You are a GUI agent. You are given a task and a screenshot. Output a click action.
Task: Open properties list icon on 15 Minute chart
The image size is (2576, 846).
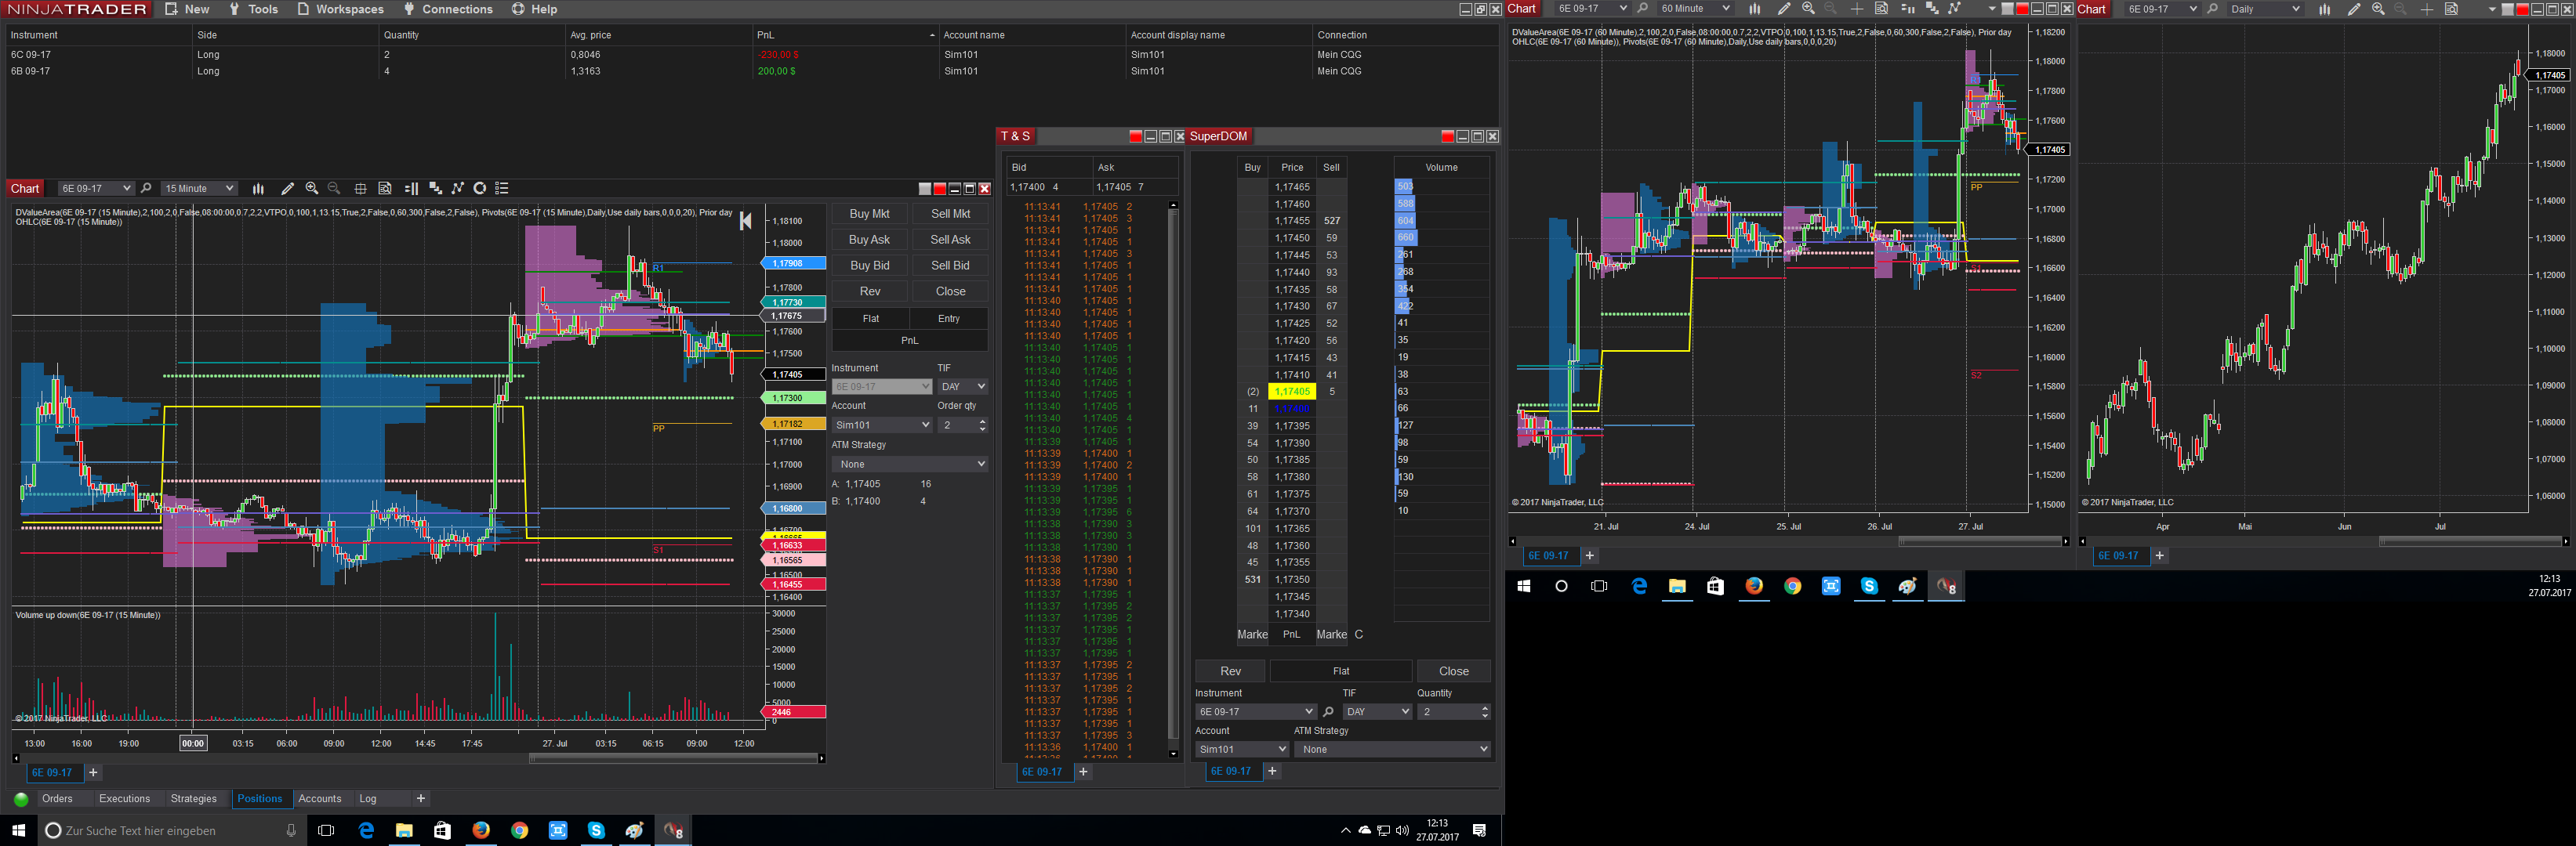503,189
